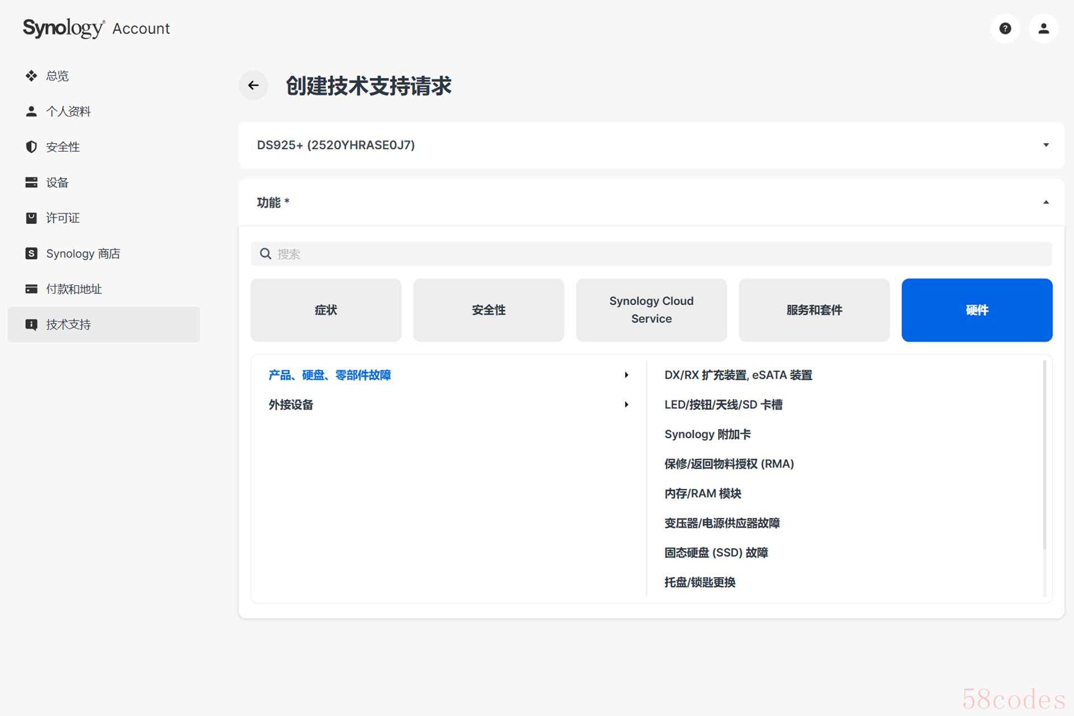
Task: Open 设备 in the sidebar
Action: (x=104, y=182)
